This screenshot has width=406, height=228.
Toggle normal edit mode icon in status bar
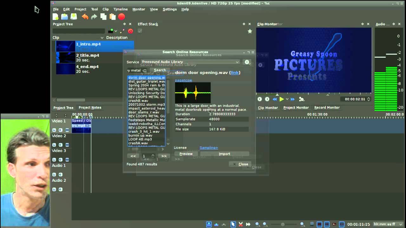(209, 224)
